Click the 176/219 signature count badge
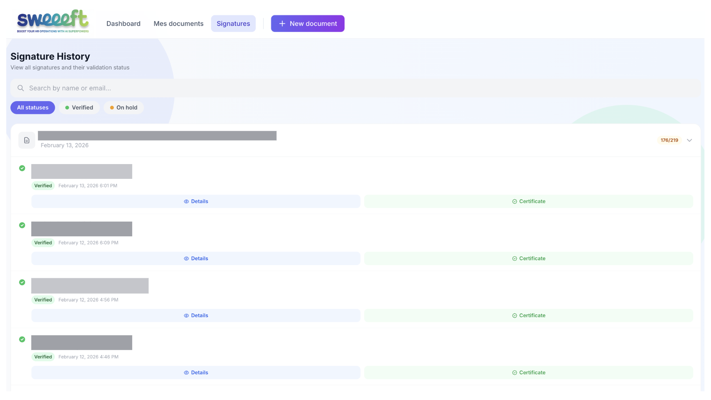The width and height of the screenshot is (711, 400). pyautogui.click(x=669, y=140)
